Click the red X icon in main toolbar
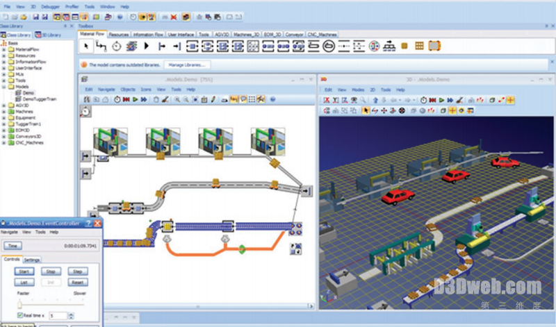556x327 pixels. pos(174,16)
